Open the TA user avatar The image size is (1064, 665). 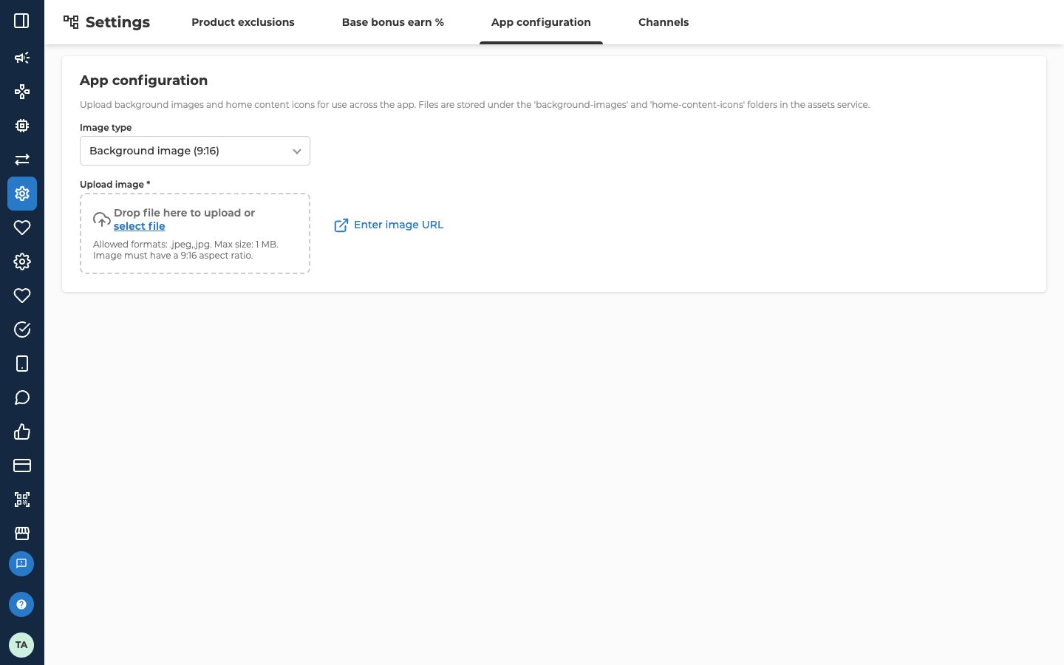21,645
